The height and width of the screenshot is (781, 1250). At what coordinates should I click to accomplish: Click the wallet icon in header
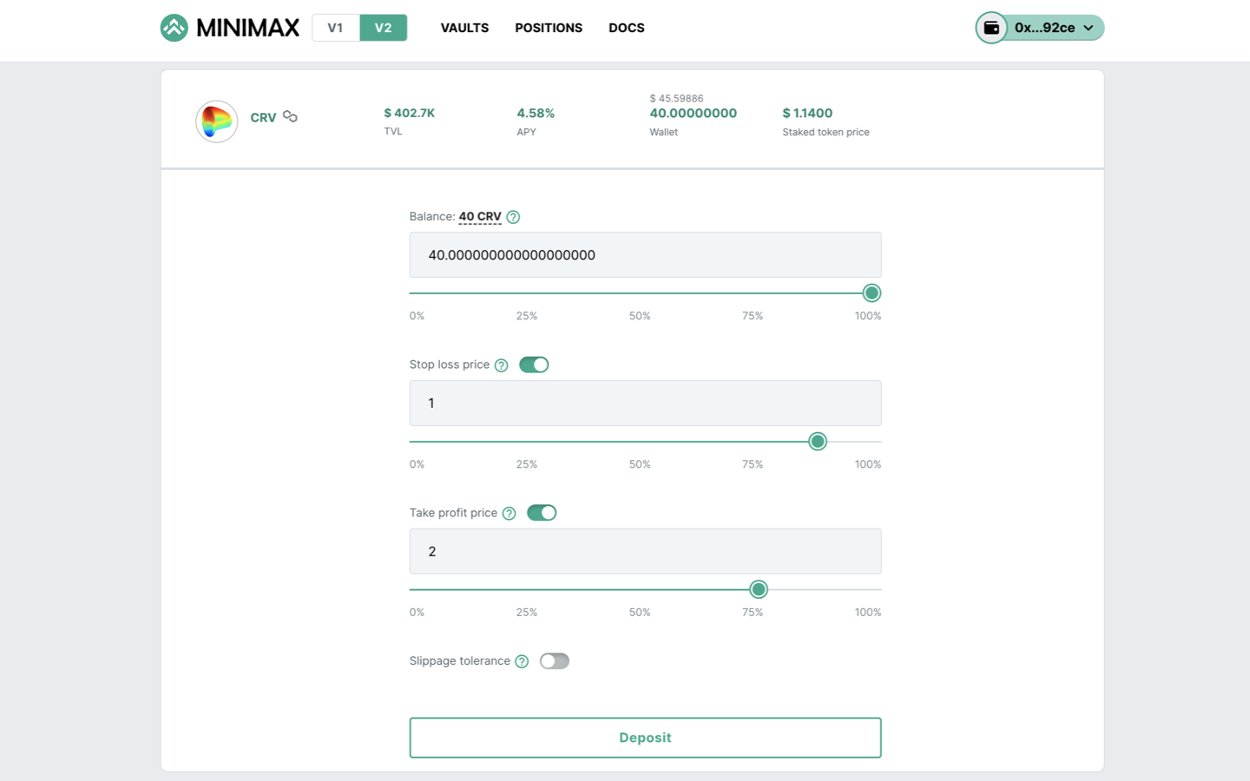coord(991,28)
